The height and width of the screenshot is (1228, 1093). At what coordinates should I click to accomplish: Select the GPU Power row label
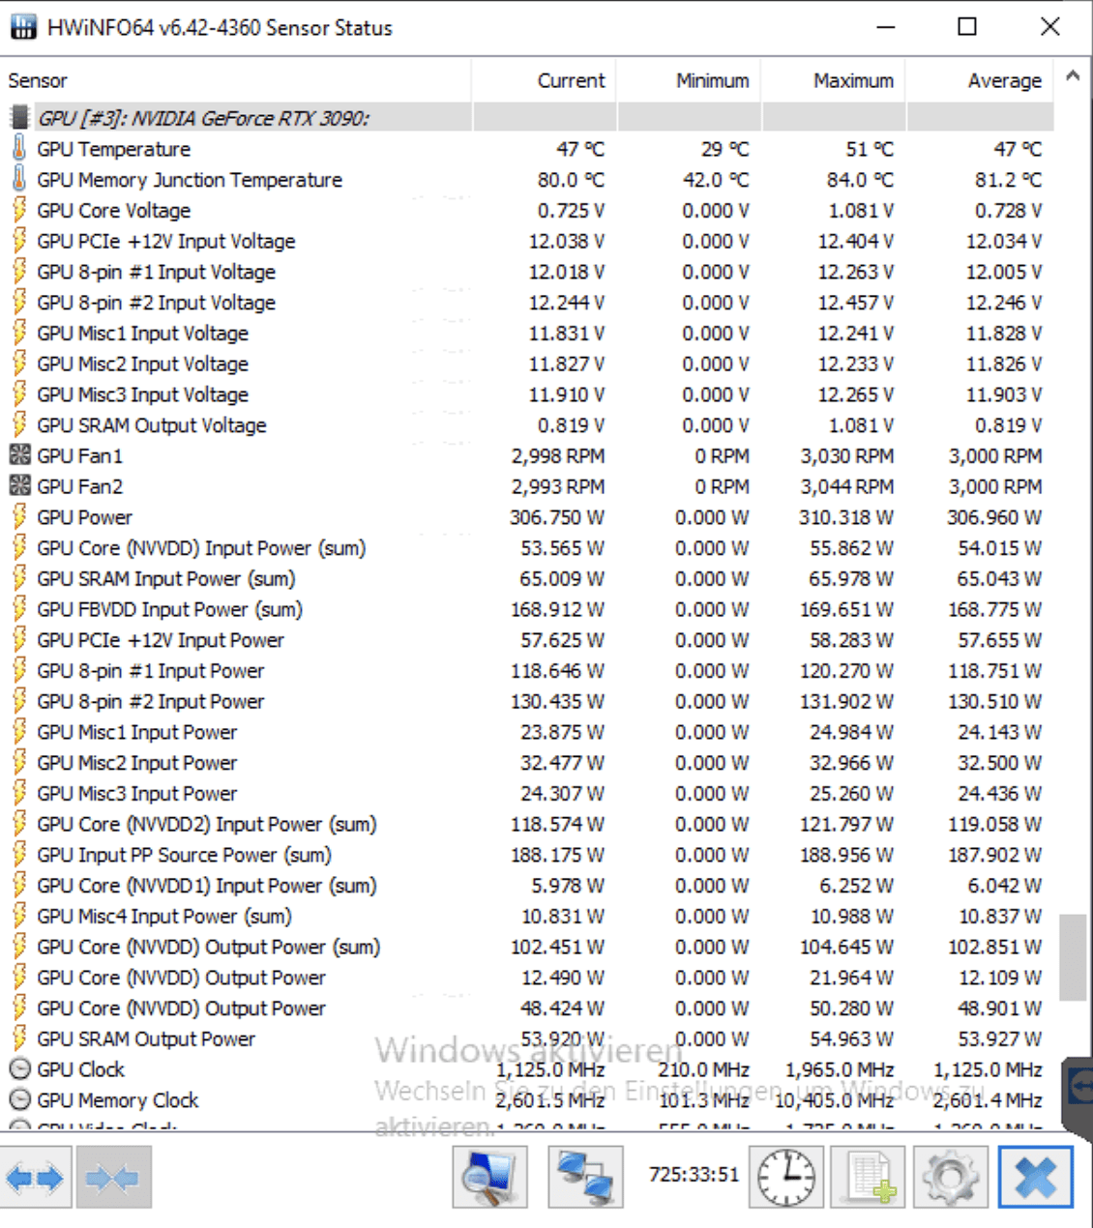click(x=85, y=517)
